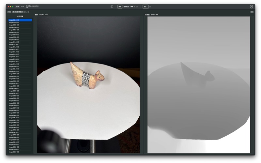
Task: Click the export button in toolbar
Action: 145,7
